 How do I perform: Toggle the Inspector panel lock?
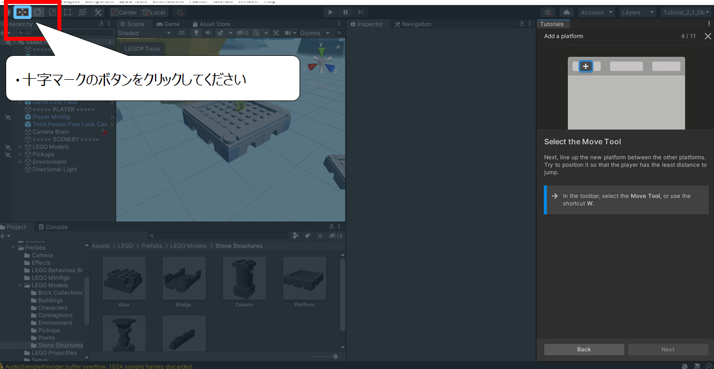click(x=521, y=24)
